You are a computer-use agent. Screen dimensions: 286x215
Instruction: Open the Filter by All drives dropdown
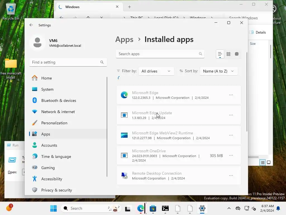156,71
